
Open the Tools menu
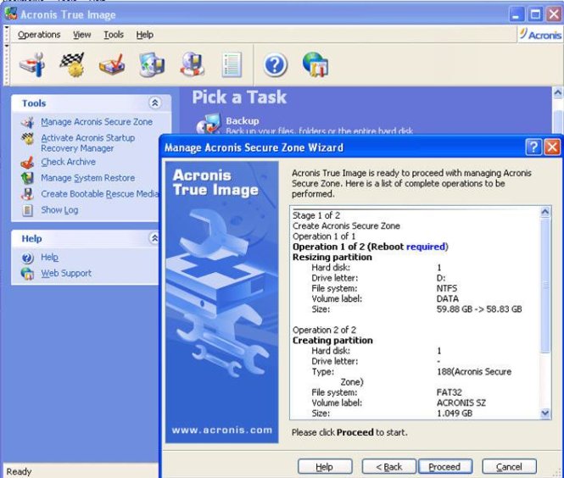[114, 35]
